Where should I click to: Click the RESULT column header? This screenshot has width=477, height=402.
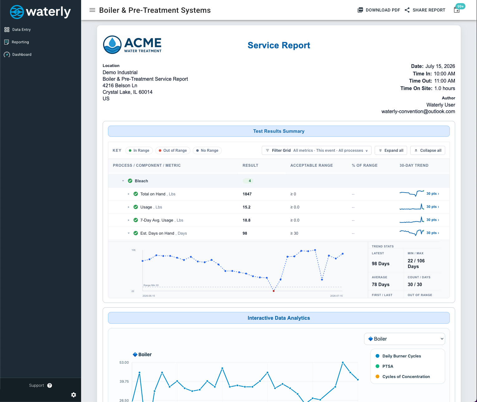(251, 165)
